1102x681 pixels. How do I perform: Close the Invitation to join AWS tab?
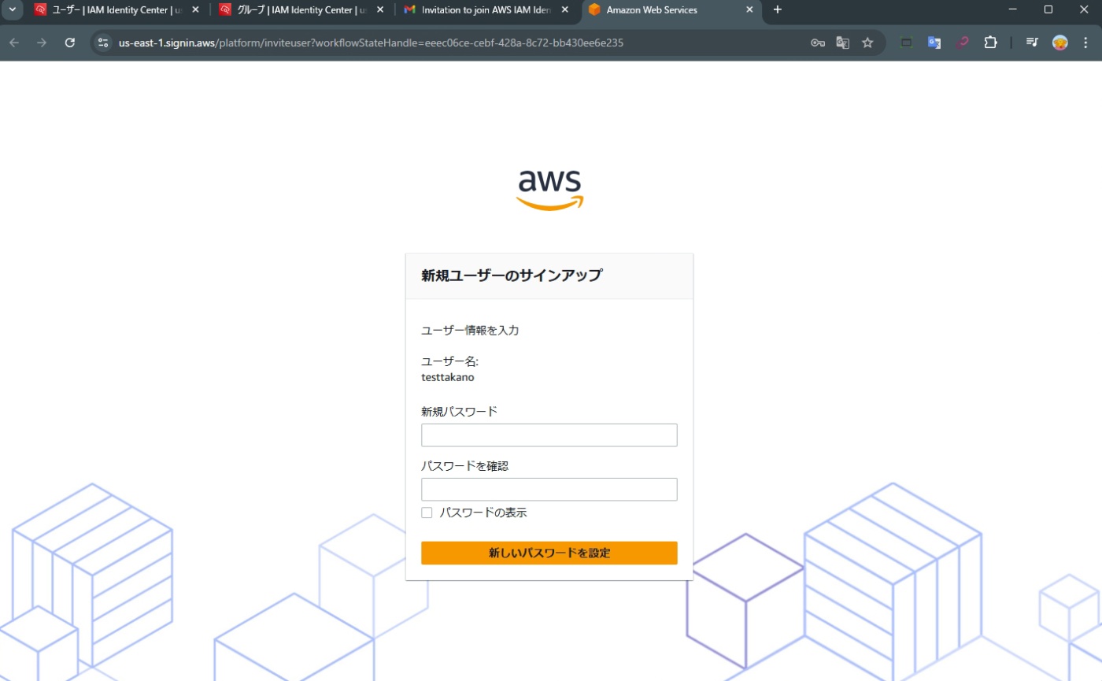(x=565, y=10)
